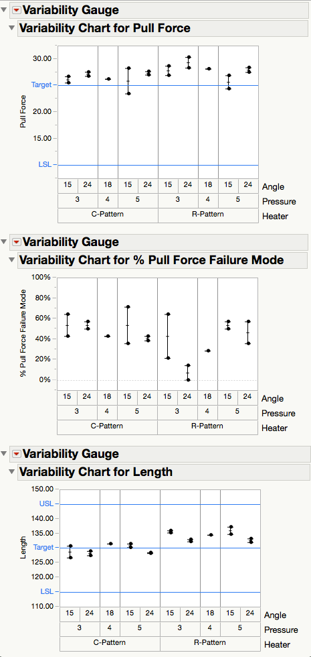
Task: Collapse Variability Chart for Pull Force section
Action: click(12, 28)
